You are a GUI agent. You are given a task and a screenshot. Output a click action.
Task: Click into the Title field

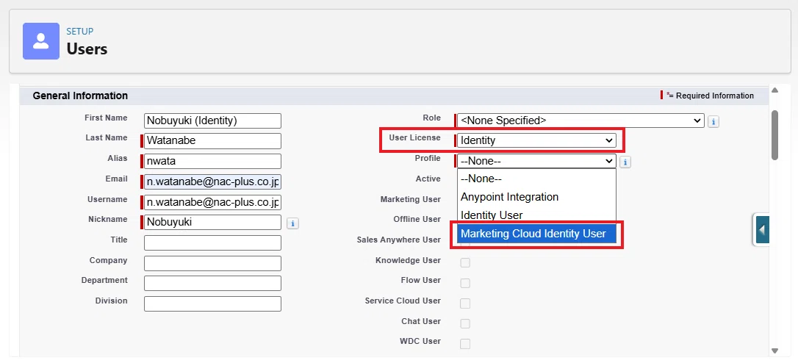tap(213, 242)
